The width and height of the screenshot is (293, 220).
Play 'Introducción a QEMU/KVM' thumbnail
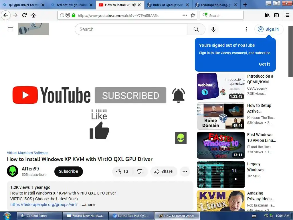click(221, 87)
